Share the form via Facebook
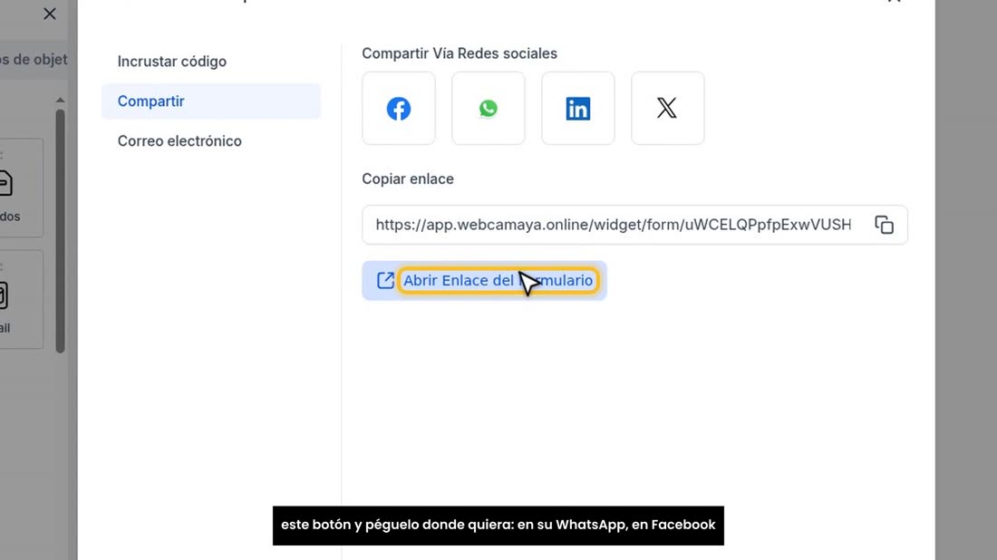997x560 pixels. pyautogui.click(x=399, y=108)
